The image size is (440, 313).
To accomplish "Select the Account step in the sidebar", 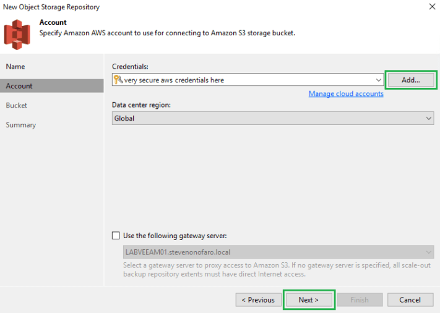I will coord(20,86).
